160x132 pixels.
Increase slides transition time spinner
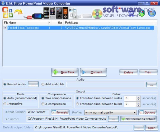138,97
